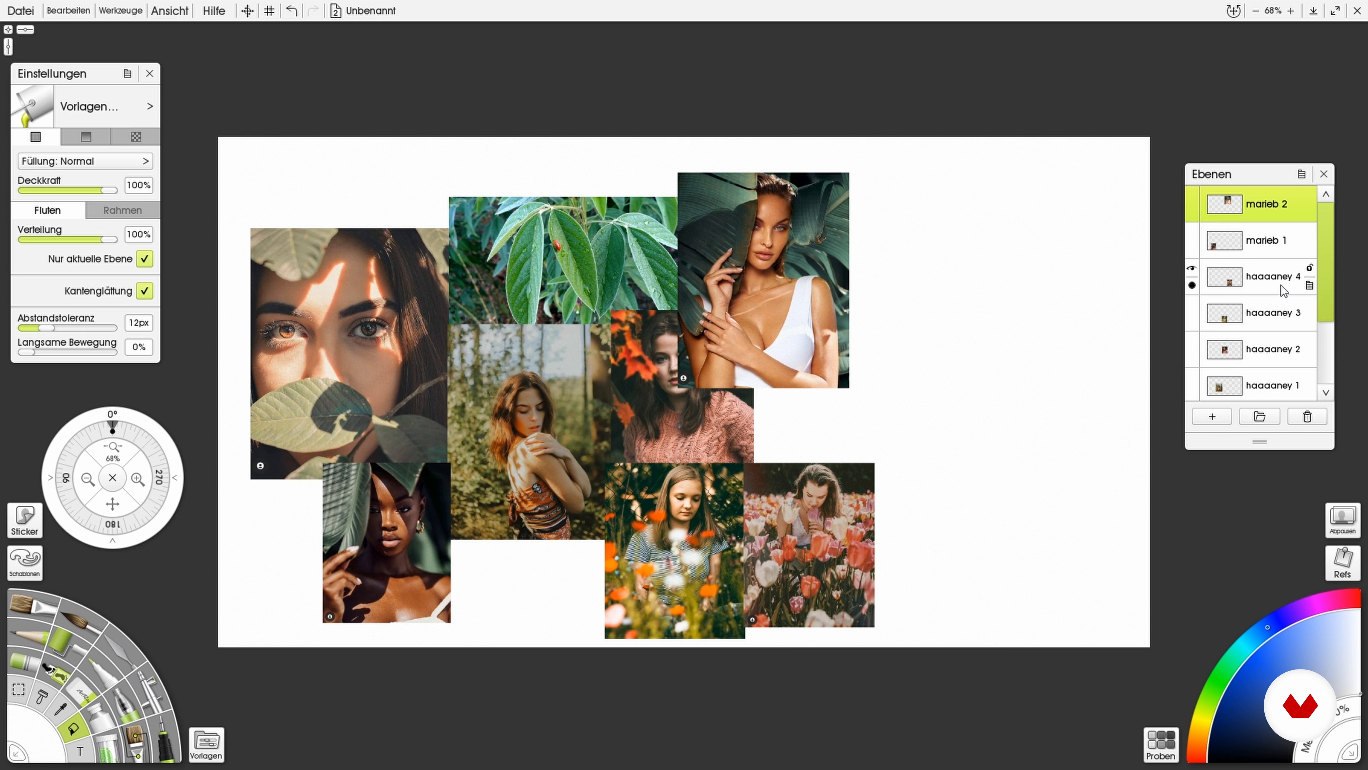
Task: Switch to the Rahmen tab
Action: click(x=123, y=210)
